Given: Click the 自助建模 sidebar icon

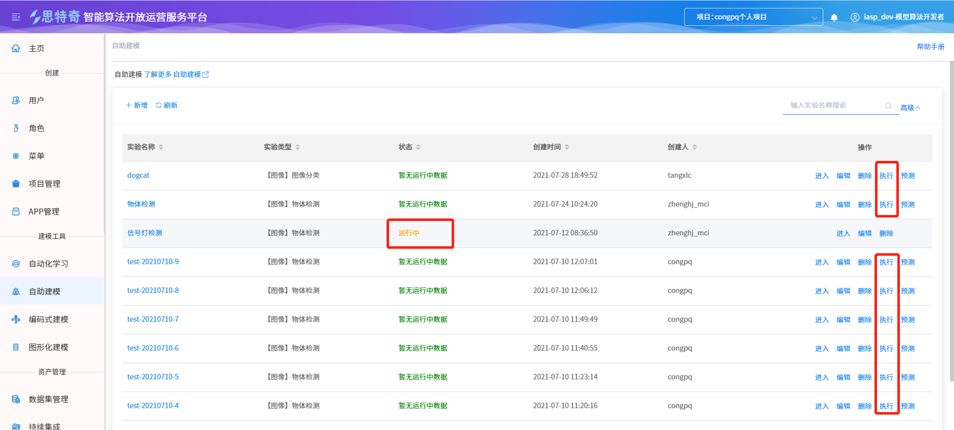Looking at the screenshot, I should point(16,291).
